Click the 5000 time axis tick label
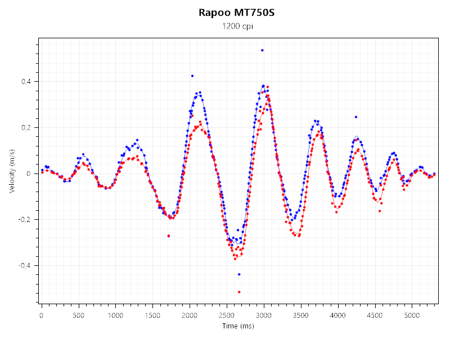The height and width of the screenshot is (338, 450). coord(412,315)
